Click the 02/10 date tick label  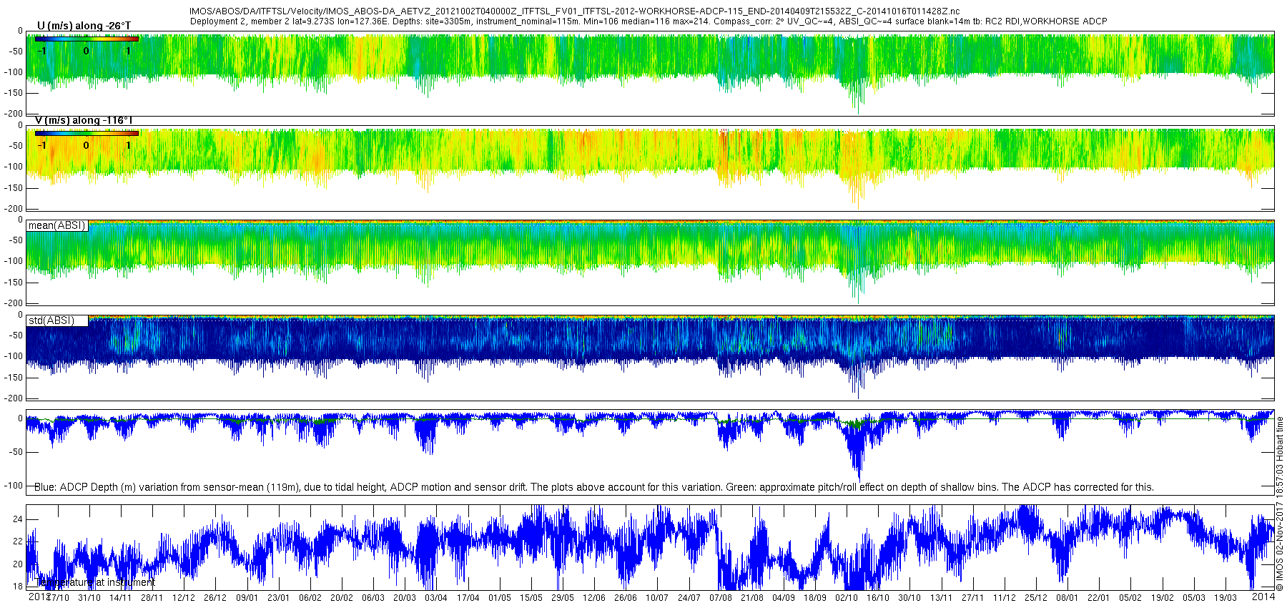847,598
